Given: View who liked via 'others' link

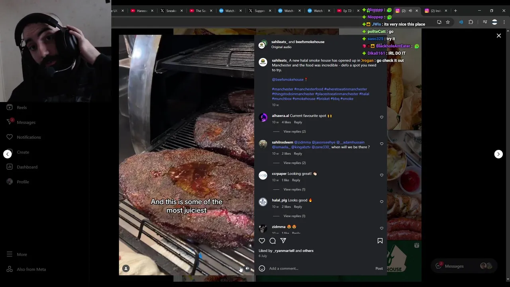Looking at the screenshot, I should (x=308, y=251).
